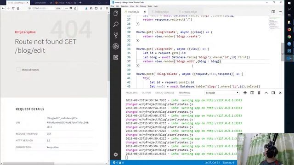Toggle the Firefox sidebar icon
This screenshot has width=294, height=165.
click(x=96, y=8)
